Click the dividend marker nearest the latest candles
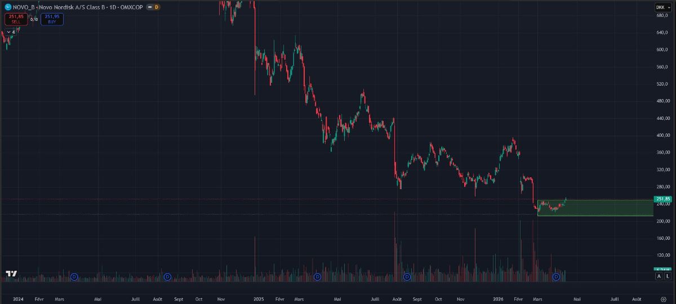 557,277
